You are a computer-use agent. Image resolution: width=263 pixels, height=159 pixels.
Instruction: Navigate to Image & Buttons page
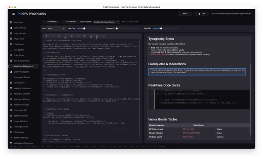[21, 121]
